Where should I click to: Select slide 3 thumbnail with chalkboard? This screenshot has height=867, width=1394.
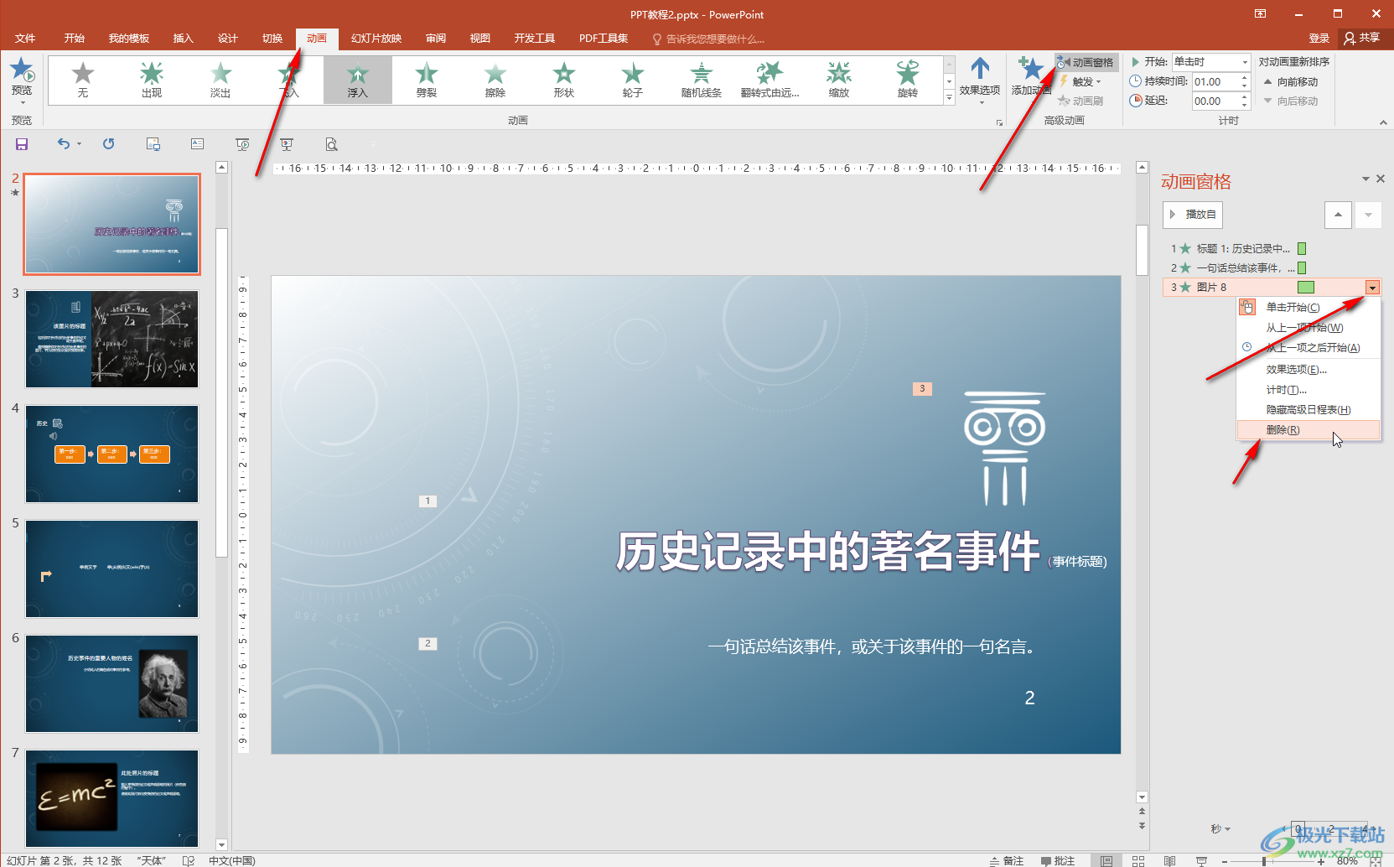click(111, 340)
